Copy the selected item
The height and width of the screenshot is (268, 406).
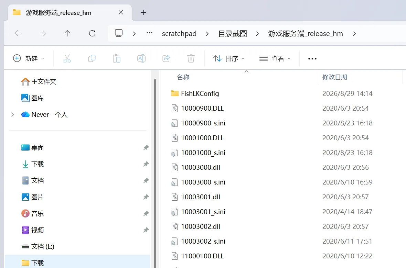(92, 58)
